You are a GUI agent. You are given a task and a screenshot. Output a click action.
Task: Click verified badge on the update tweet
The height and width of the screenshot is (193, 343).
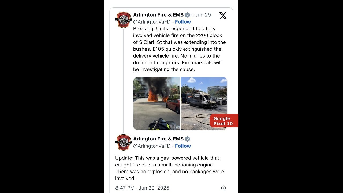(x=188, y=139)
